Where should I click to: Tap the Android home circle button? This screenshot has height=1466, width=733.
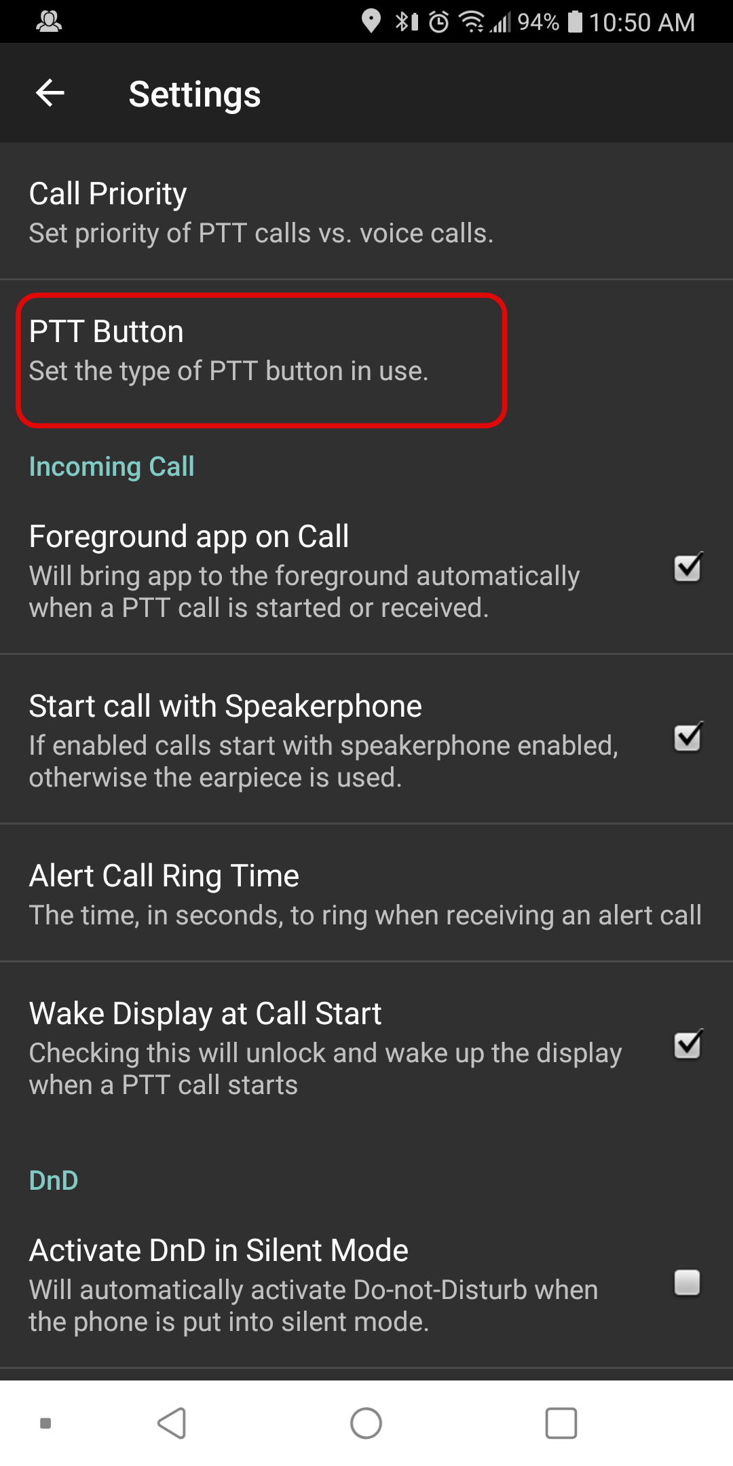pyautogui.click(x=366, y=1423)
